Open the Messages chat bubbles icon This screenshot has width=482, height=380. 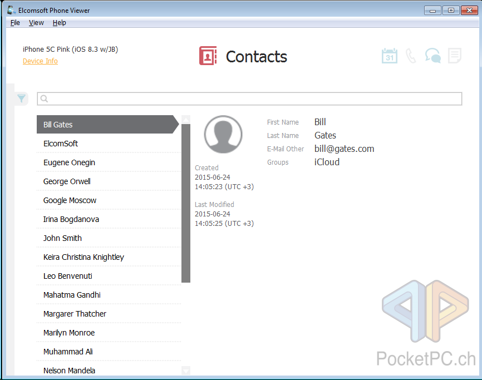433,56
